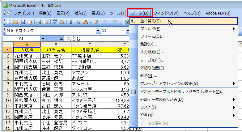Run the ABC spelling check icon

[55, 22]
